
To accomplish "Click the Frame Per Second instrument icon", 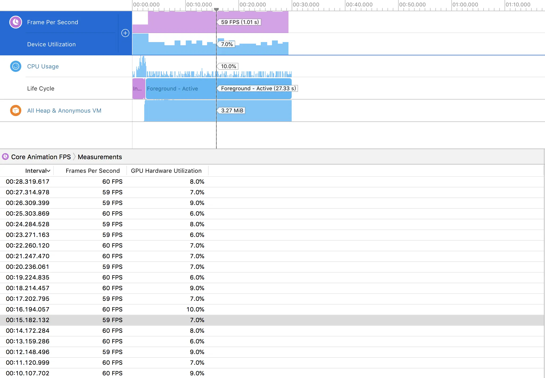I will click(16, 22).
